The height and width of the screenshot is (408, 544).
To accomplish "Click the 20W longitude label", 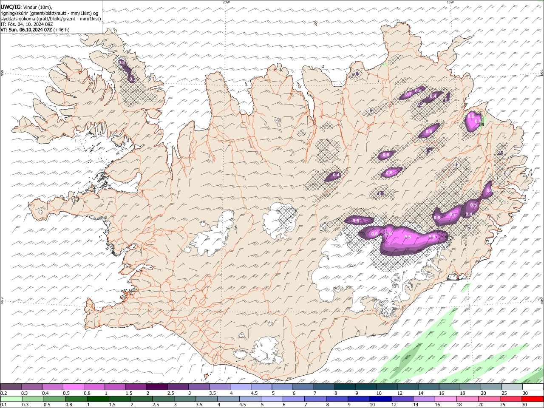I will [x=226, y=2].
